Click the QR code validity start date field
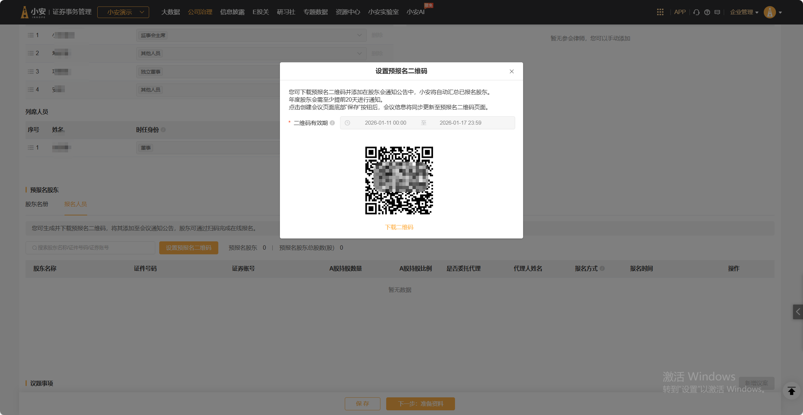This screenshot has width=803, height=415. (x=385, y=123)
